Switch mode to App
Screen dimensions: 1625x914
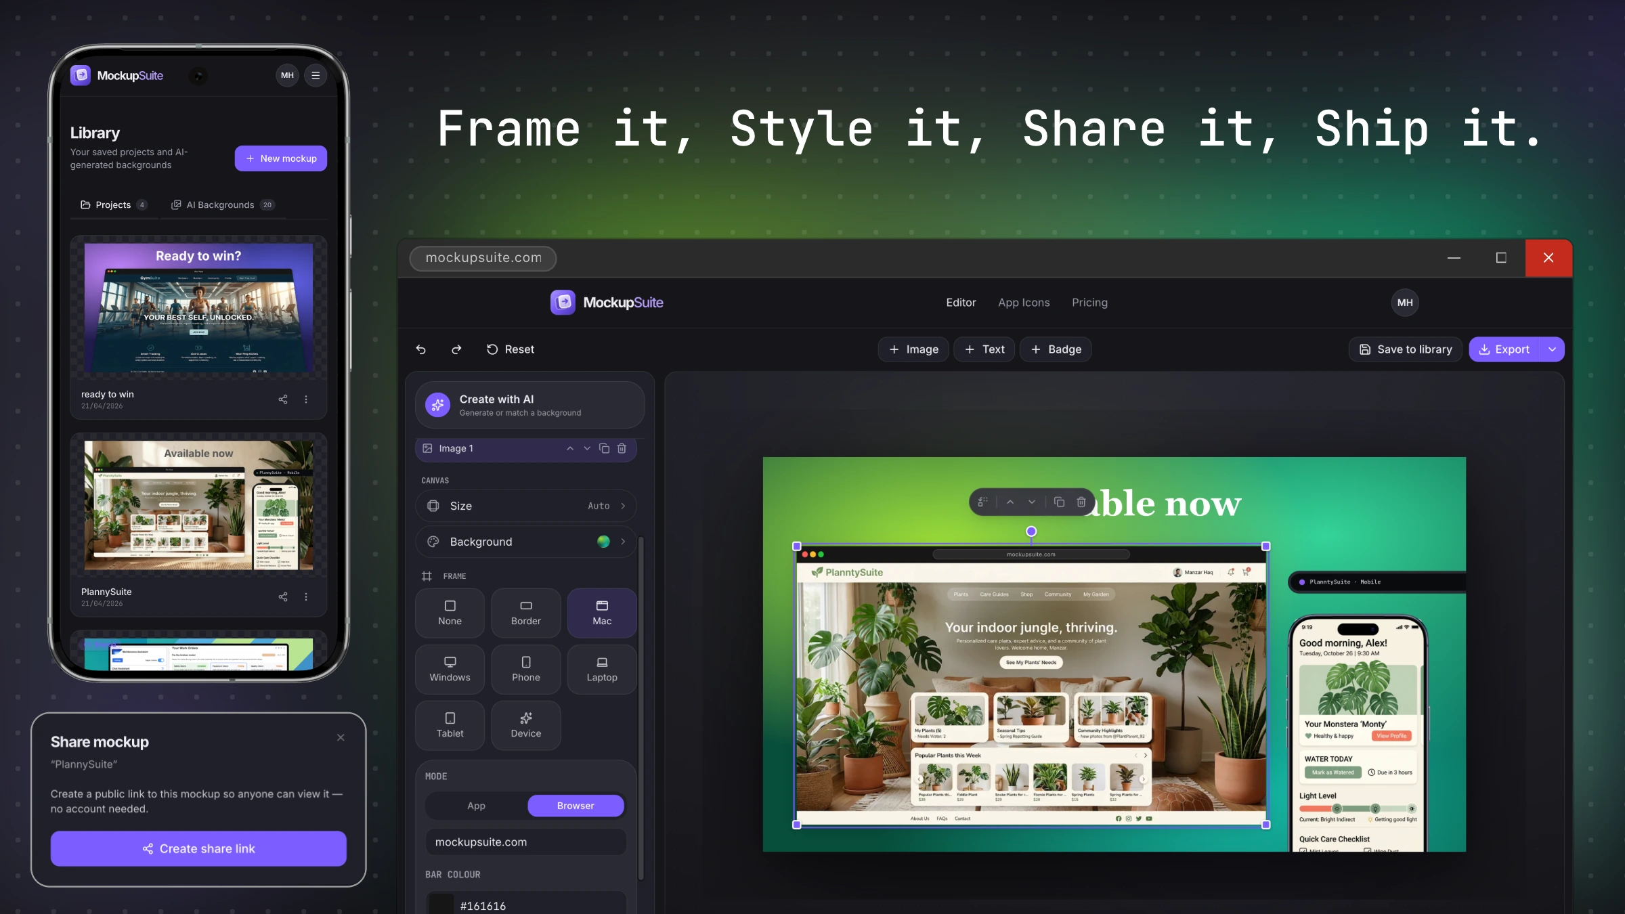tap(476, 806)
